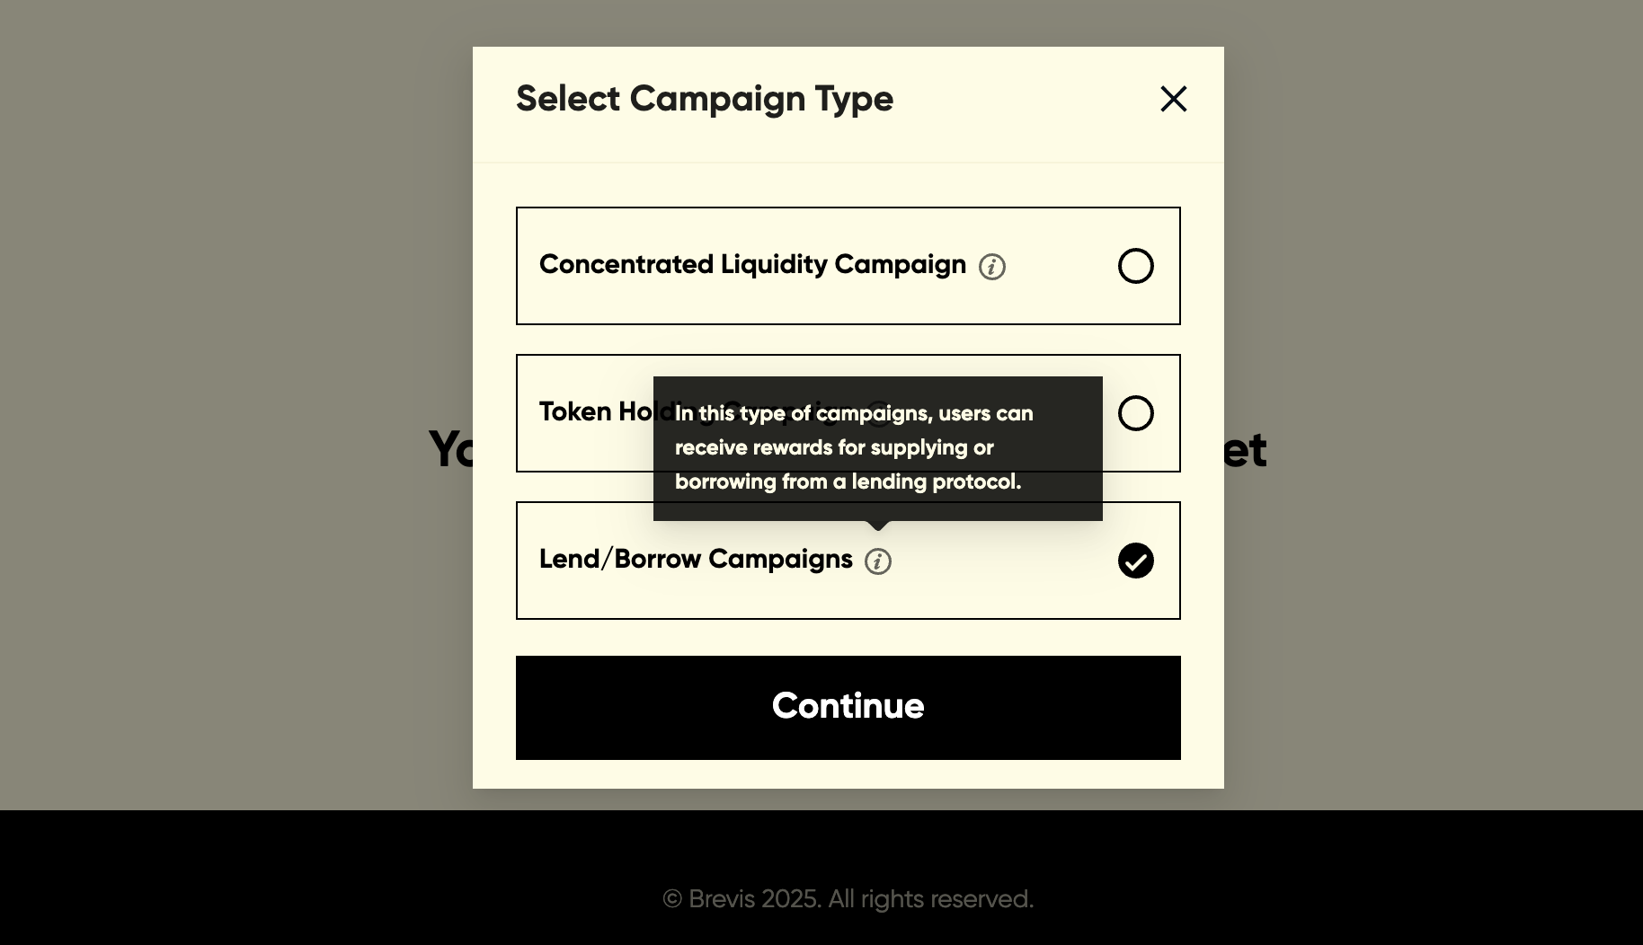Screen dimensions: 1643x945
Task: Click info icon next to Lend/Borrow Campaigns
Action: click(x=877, y=561)
